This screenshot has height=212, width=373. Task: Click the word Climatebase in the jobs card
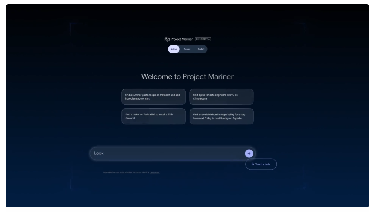[x=201, y=99]
